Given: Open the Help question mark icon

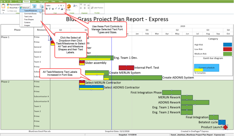Looking at the screenshot, I should click(11, 1).
